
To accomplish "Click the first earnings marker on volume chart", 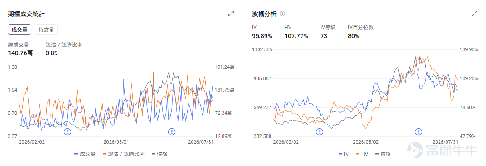I will 67,132.
